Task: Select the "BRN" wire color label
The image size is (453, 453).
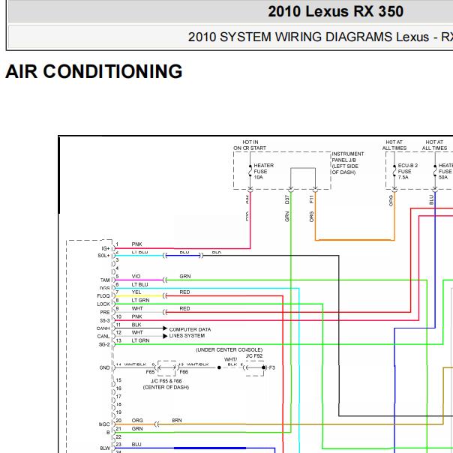Action: 177,421
